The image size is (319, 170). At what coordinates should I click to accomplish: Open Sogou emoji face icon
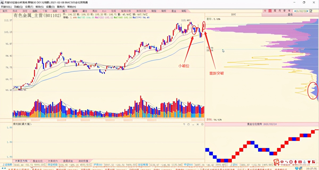coord(291,162)
